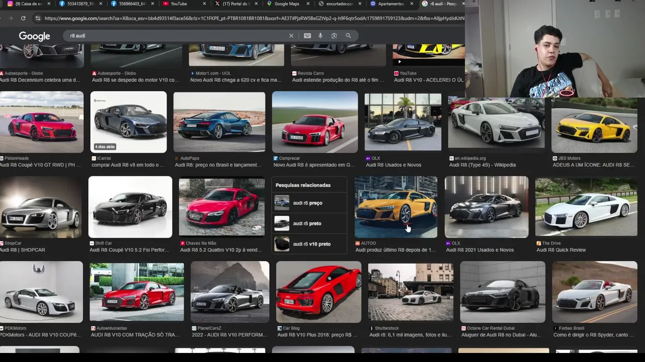Open Shutterstock street R8 image
The height and width of the screenshot is (362, 645).
pyautogui.click(x=411, y=292)
